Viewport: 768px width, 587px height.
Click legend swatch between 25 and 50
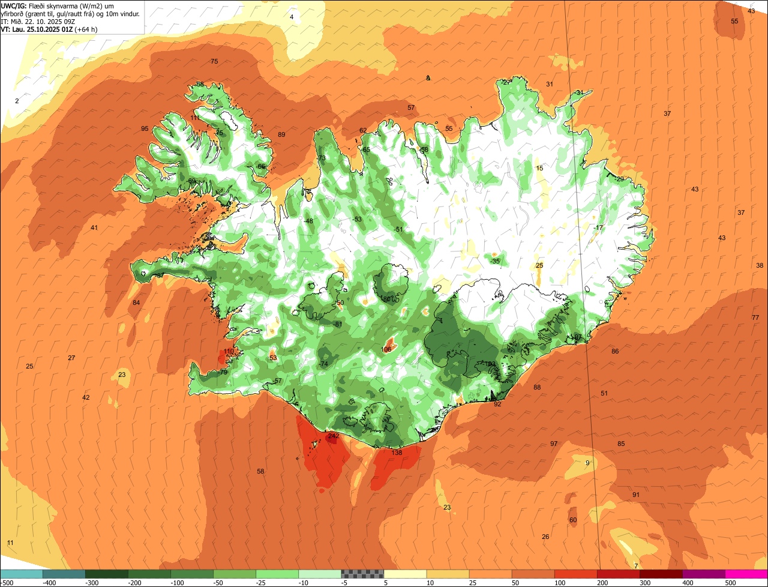[x=490, y=574]
